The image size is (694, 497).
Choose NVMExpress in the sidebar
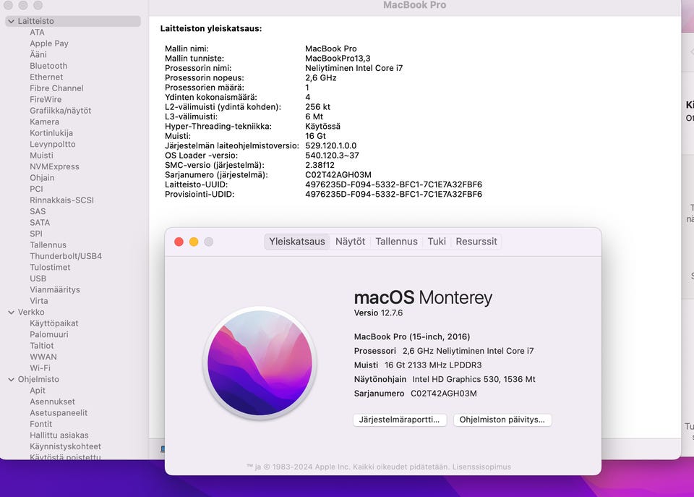[x=54, y=166]
